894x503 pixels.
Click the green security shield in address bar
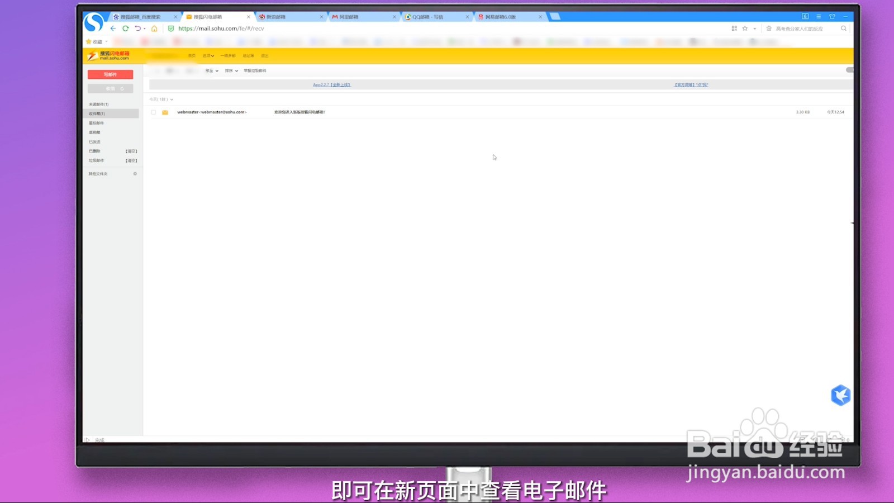click(171, 29)
